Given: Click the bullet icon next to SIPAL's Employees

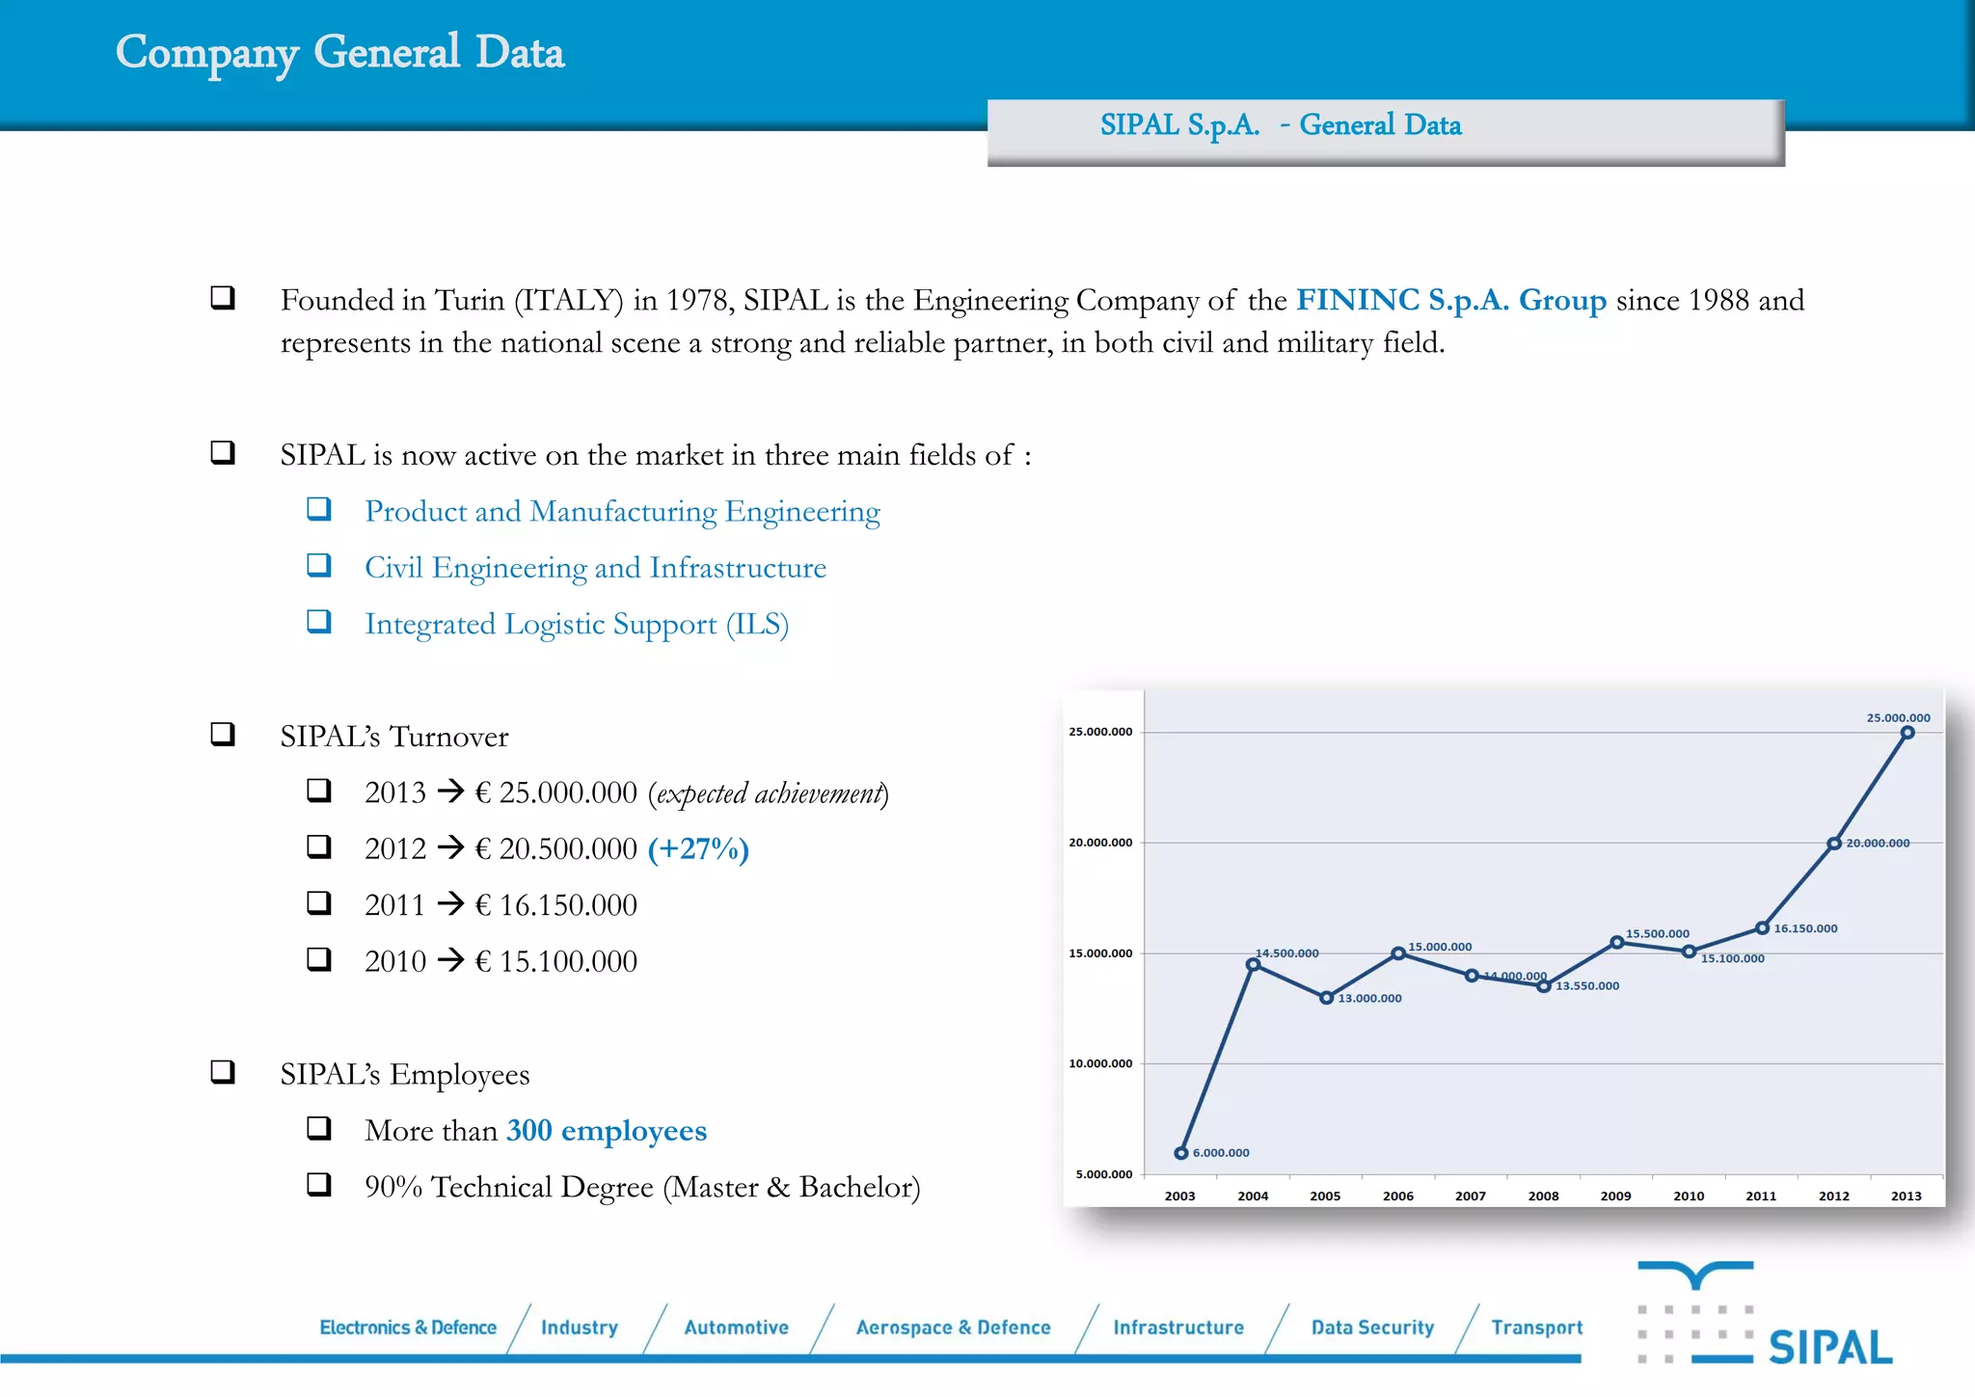Looking at the screenshot, I should (x=223, y=1072).
